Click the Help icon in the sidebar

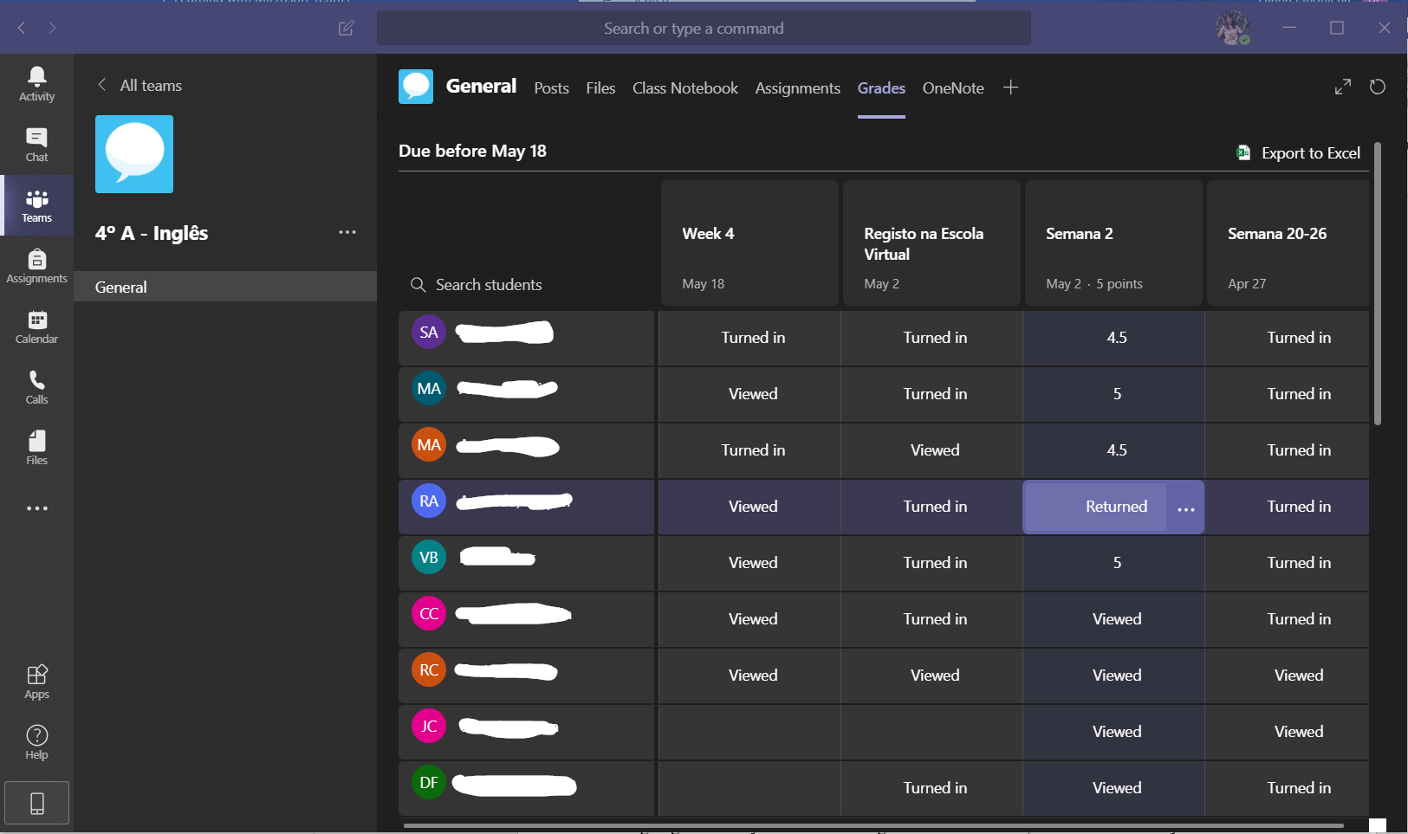click(x=36, y=742)
